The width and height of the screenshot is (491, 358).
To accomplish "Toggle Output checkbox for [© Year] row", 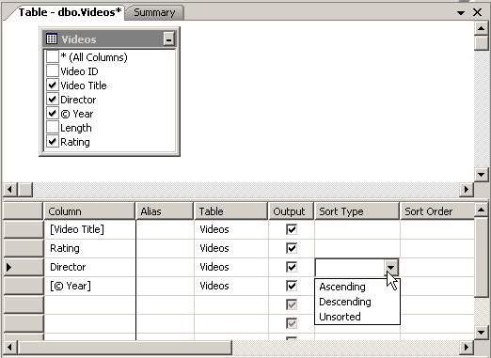I will 292,286.
